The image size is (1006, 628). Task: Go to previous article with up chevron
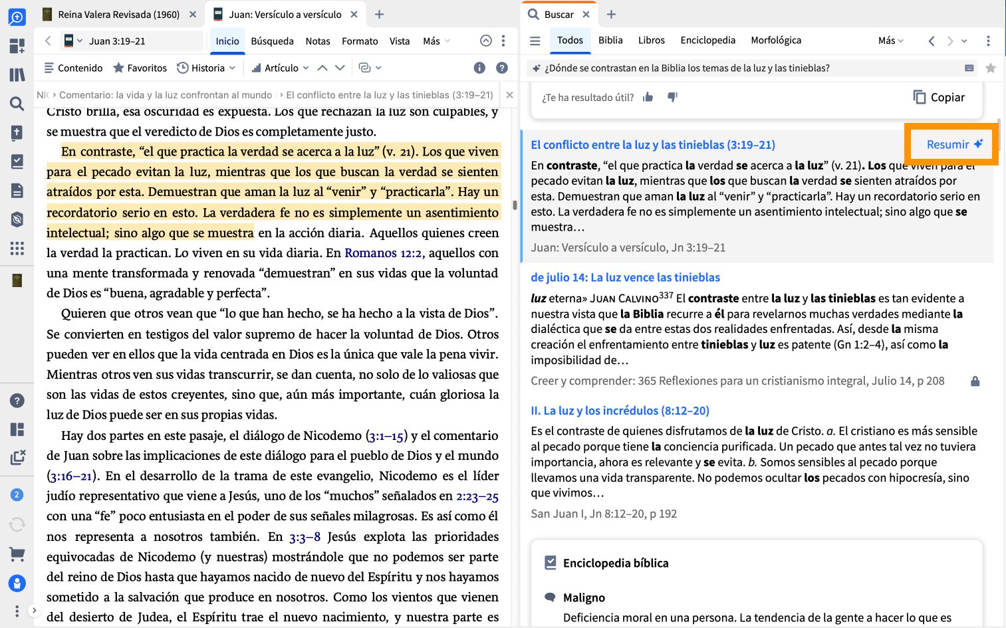322,68
